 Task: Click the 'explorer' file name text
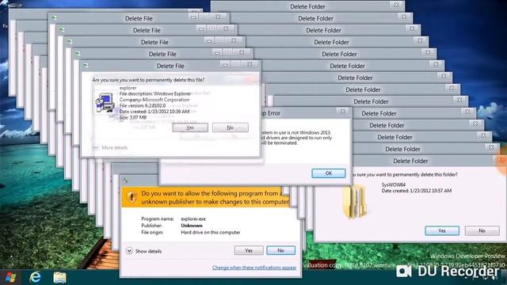tap(128, 88)
